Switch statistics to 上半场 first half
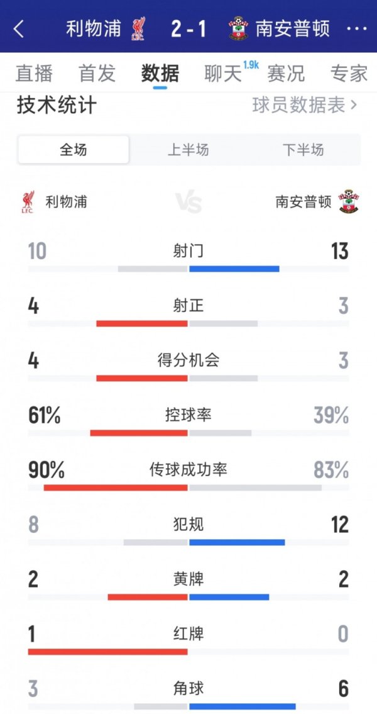377x714 pixels. (x=188, y=150)
